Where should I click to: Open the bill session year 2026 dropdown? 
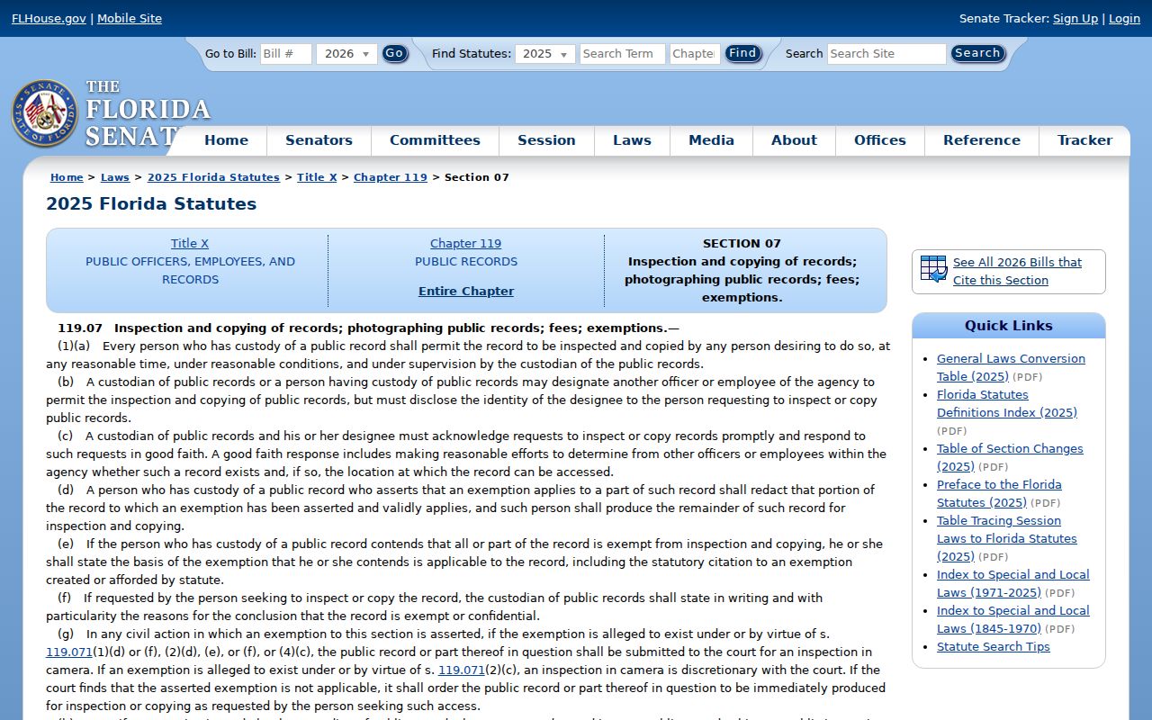pos(346,54)
